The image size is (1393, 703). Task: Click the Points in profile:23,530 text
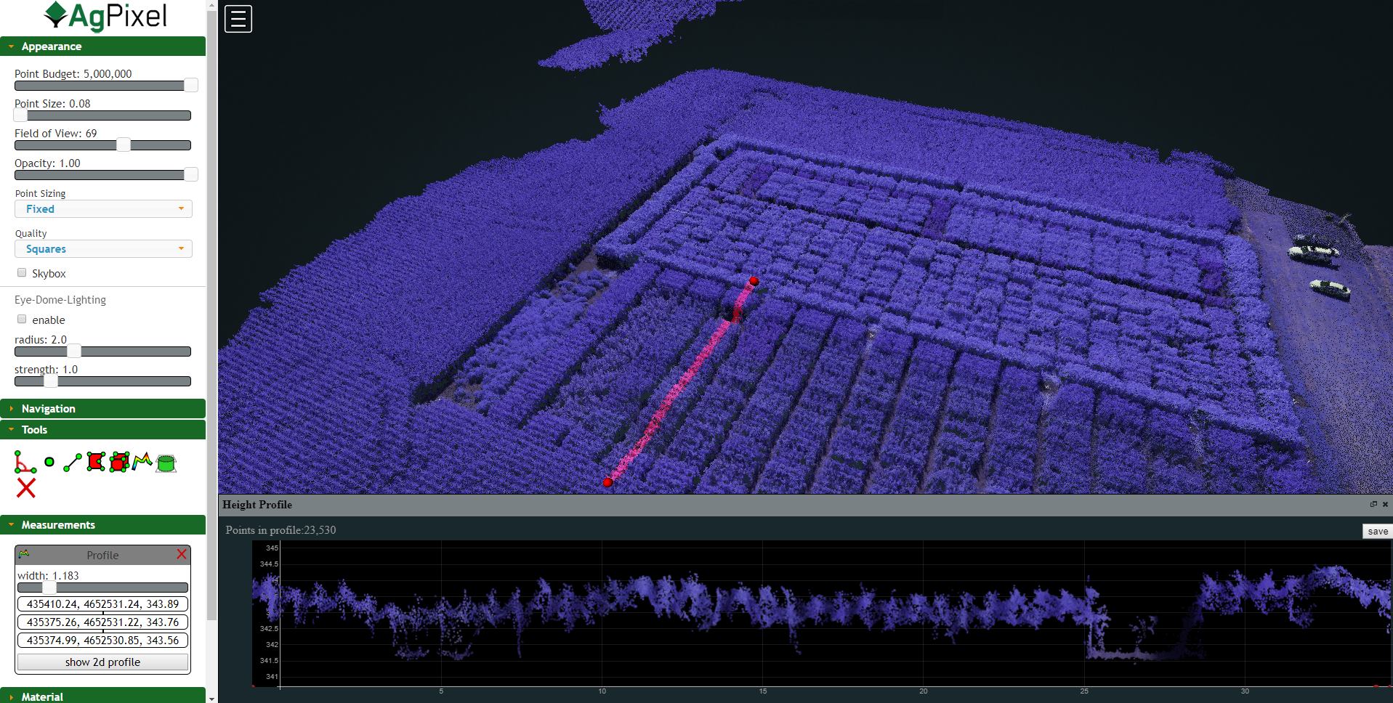pyautogui.click(x=280, y=530)
